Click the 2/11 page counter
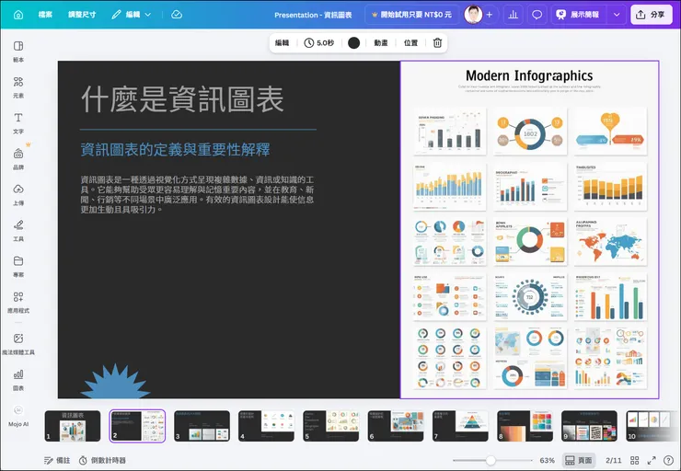Image resolution: width=681 pixels, height=471 pixels. (613, 460)
